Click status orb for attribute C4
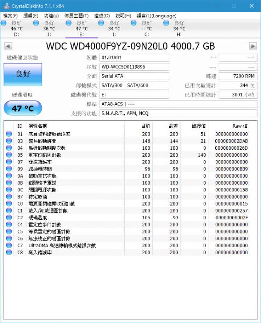The height and width of the screenshot is (323, 261). click(x=9, y=224)
